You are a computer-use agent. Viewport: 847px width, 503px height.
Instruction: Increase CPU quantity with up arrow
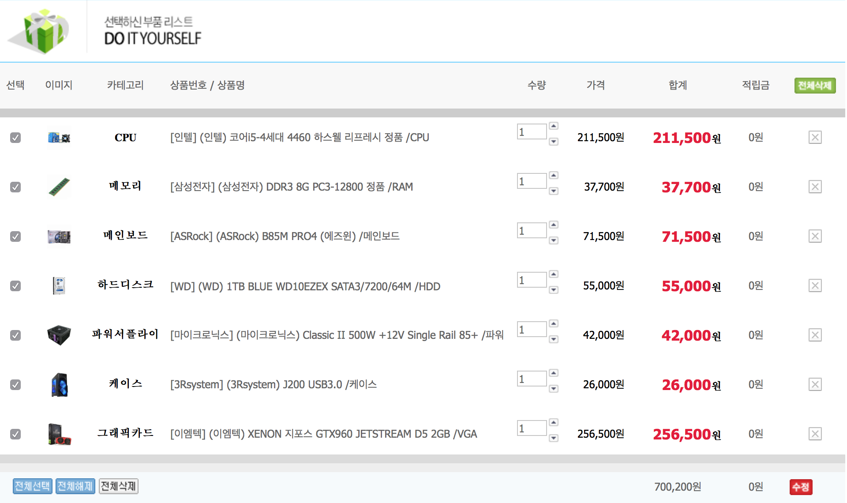[x=554, y=126]
